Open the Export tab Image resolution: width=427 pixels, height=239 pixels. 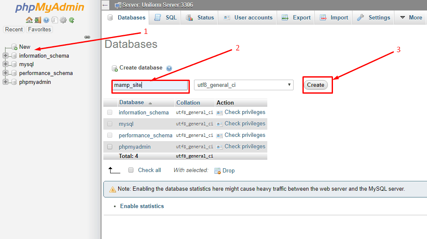(296, 17)
